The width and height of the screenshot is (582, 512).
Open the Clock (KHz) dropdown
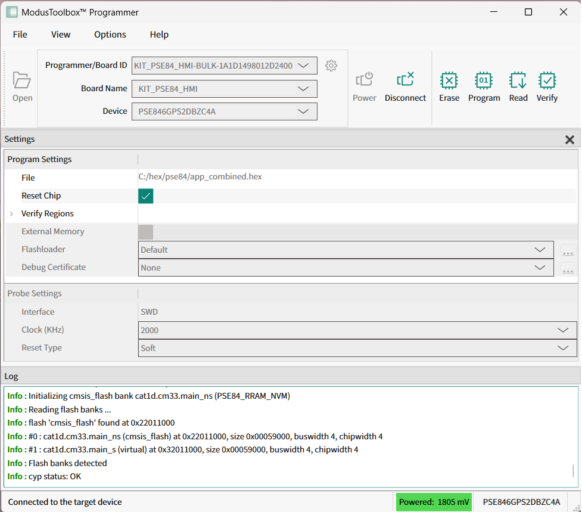point(357,330)
